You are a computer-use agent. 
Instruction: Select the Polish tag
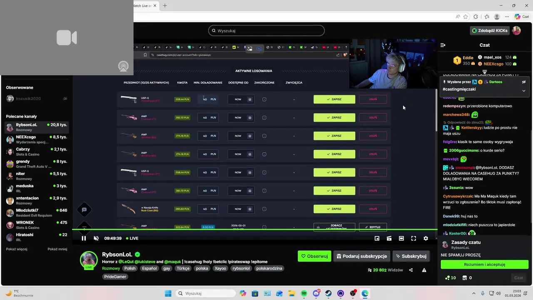tap(130, 268)
